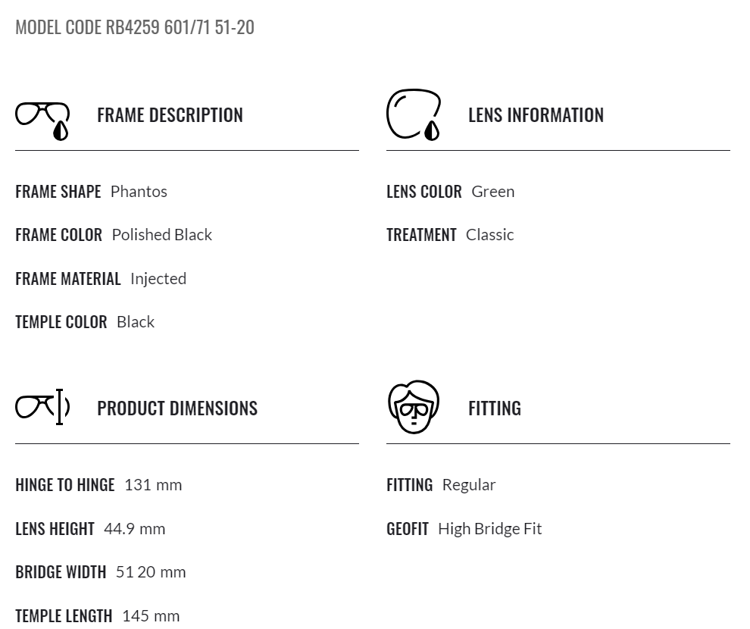Click the Bridge Width label
The image size is (750, 629).
(x=61, y=572)
